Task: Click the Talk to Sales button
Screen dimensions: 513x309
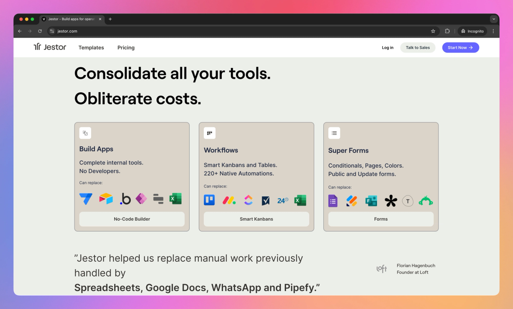Action: [418, 48]
